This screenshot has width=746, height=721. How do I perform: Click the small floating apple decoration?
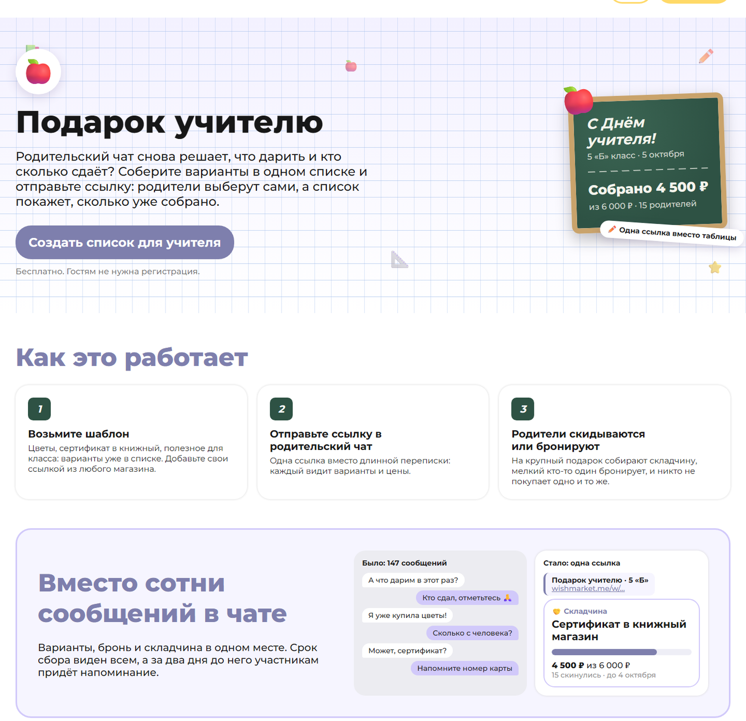tap(351, 66)
